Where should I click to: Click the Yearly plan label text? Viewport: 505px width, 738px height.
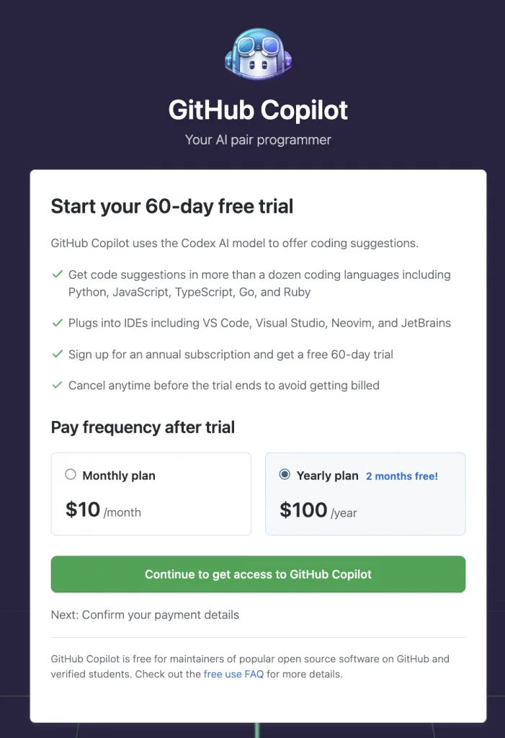coord(327,476)
